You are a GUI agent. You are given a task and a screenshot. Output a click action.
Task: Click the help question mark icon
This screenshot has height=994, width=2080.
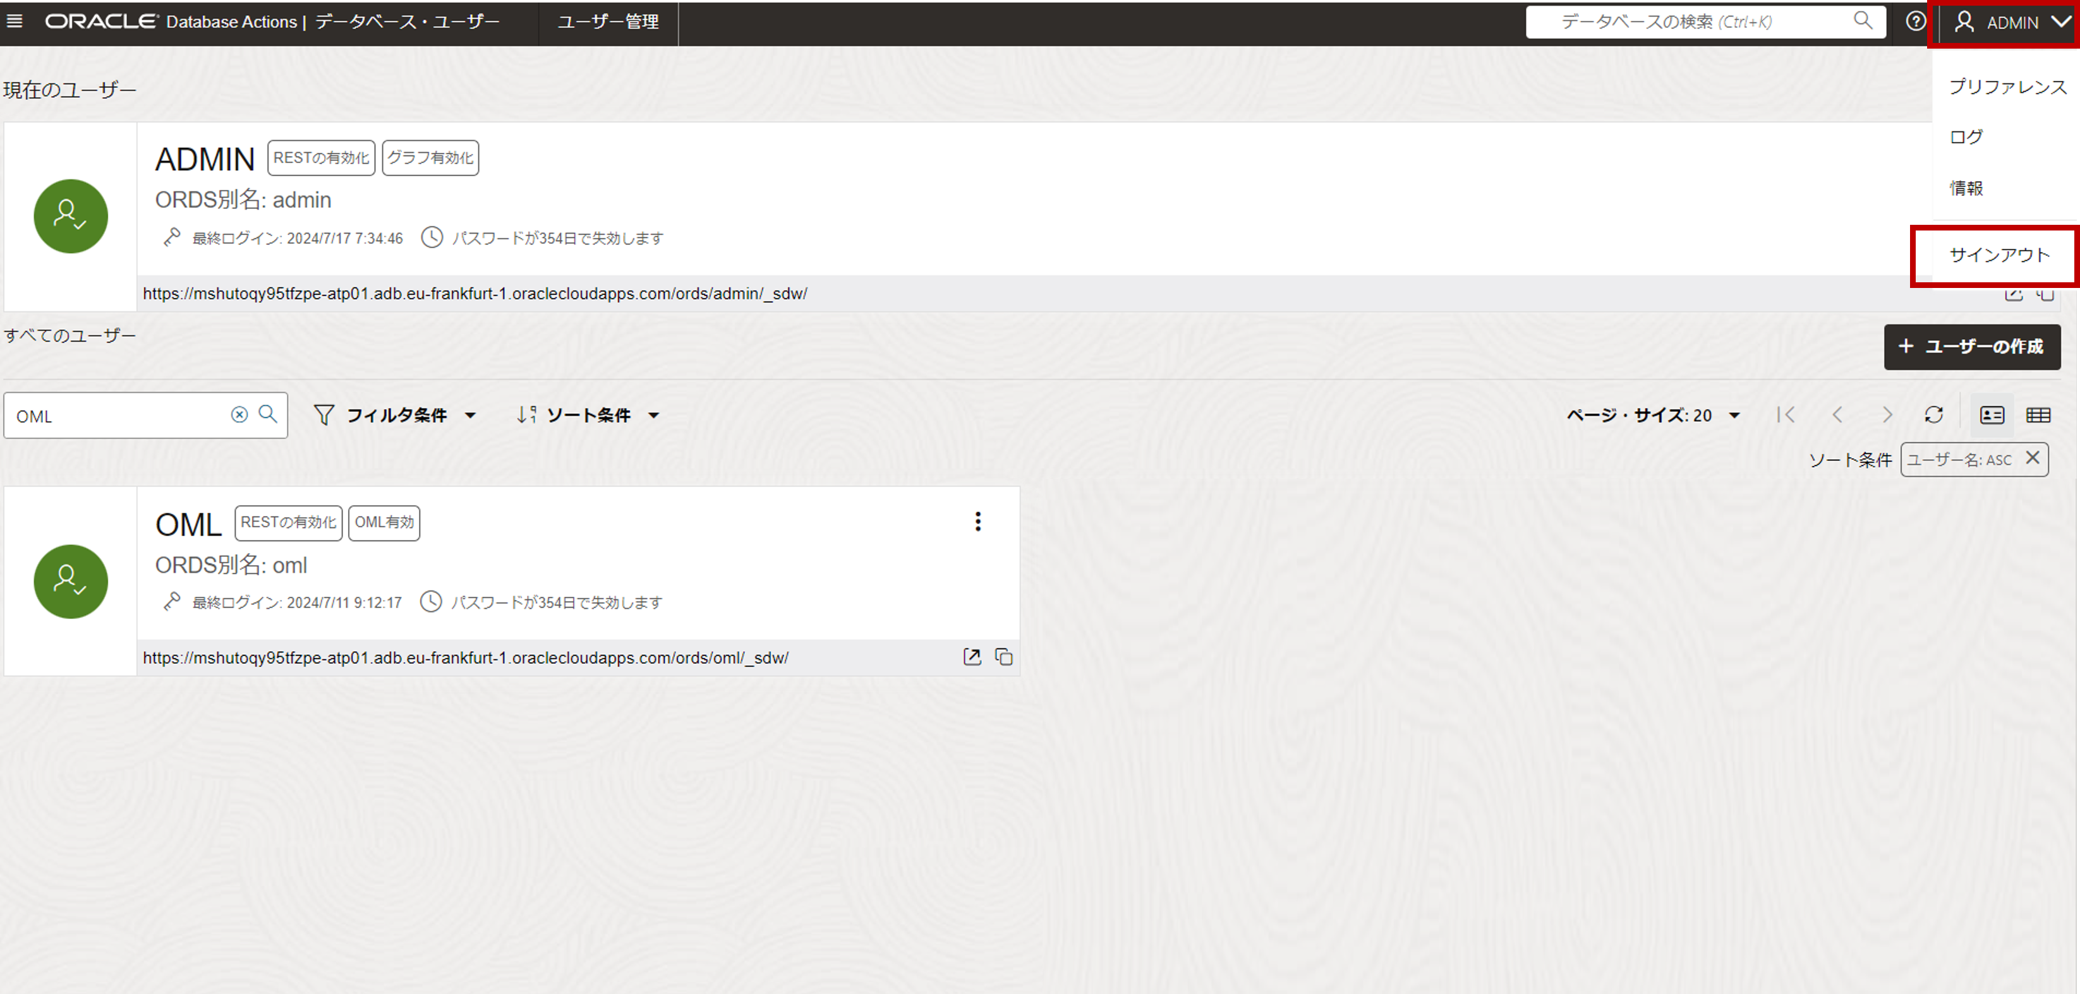click(x=1914, y=21)
